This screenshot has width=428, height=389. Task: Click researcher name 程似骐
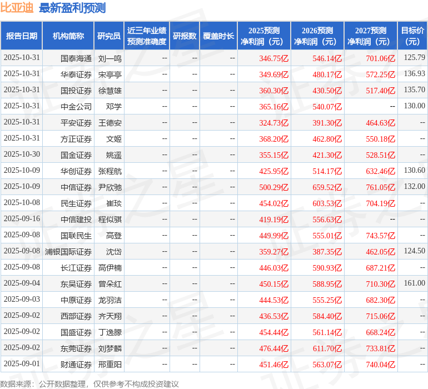(110, 220)
